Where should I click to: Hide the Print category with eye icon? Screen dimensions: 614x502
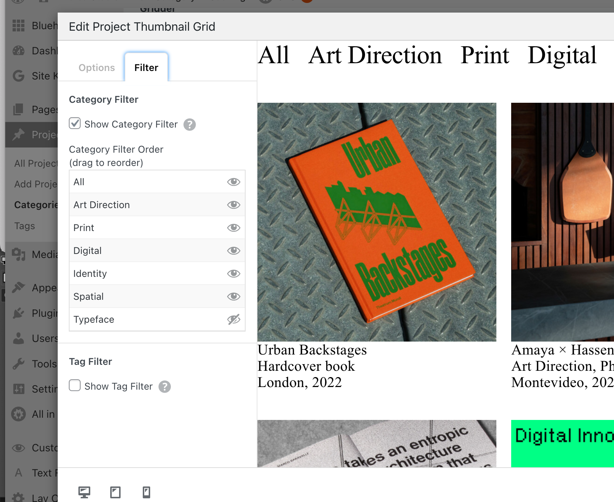pyautogui.click(x=233, y=228)
